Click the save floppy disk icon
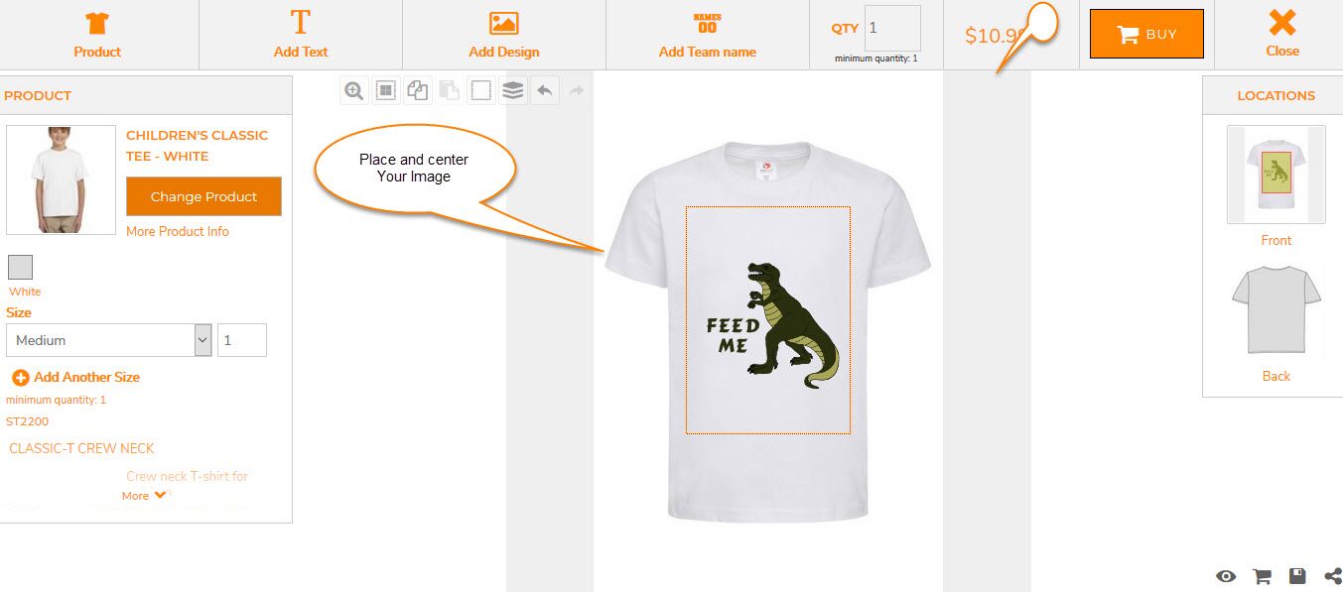Screen dimensions: 1343x592 (x=1297, y=576)
